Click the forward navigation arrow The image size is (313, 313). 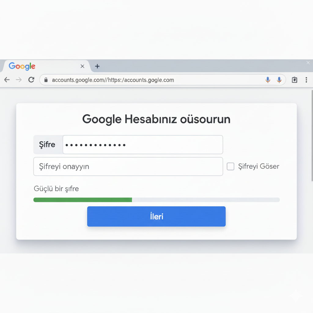(x=19, y=80)
